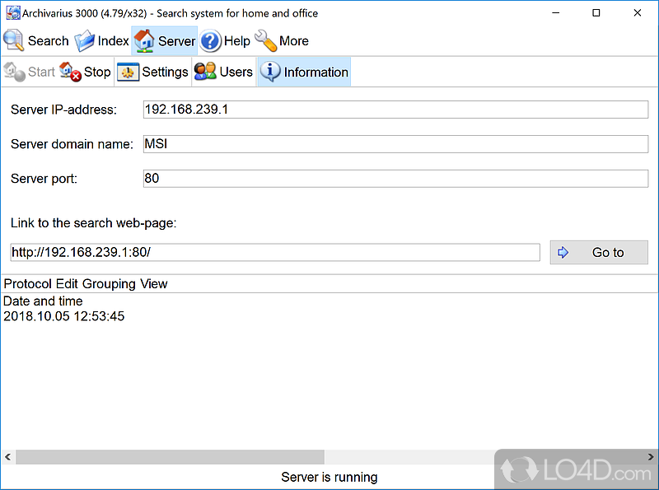
Task: Maximize the Archivarius window
Action: pos(596,13)
